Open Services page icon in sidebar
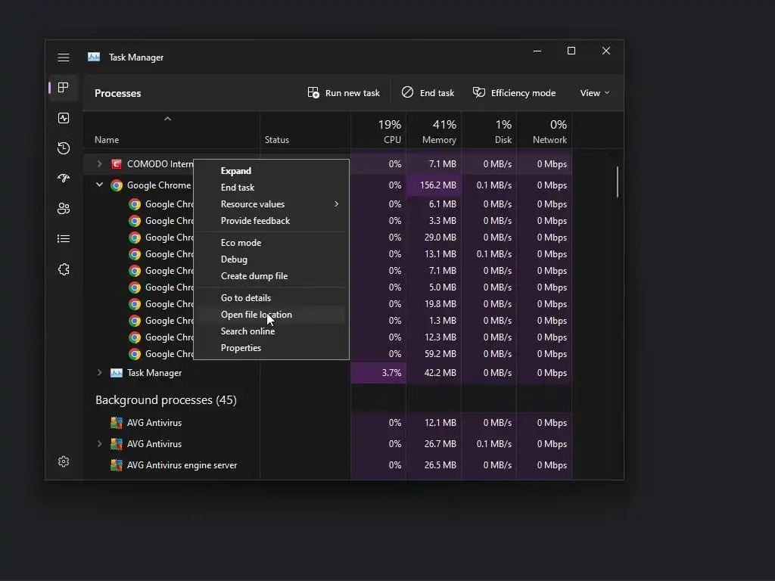Viewport: 775px width, 581px height. point(64,269)
